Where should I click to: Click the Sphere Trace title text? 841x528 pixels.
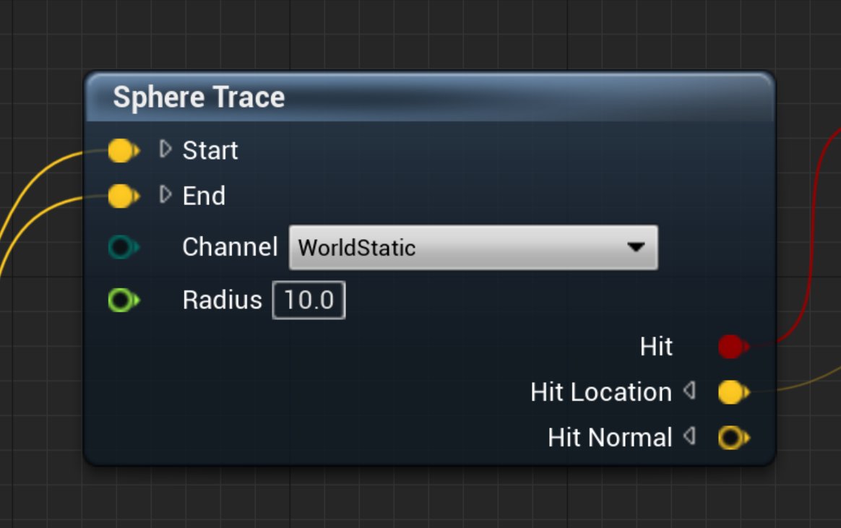click(x=199, y=98)
